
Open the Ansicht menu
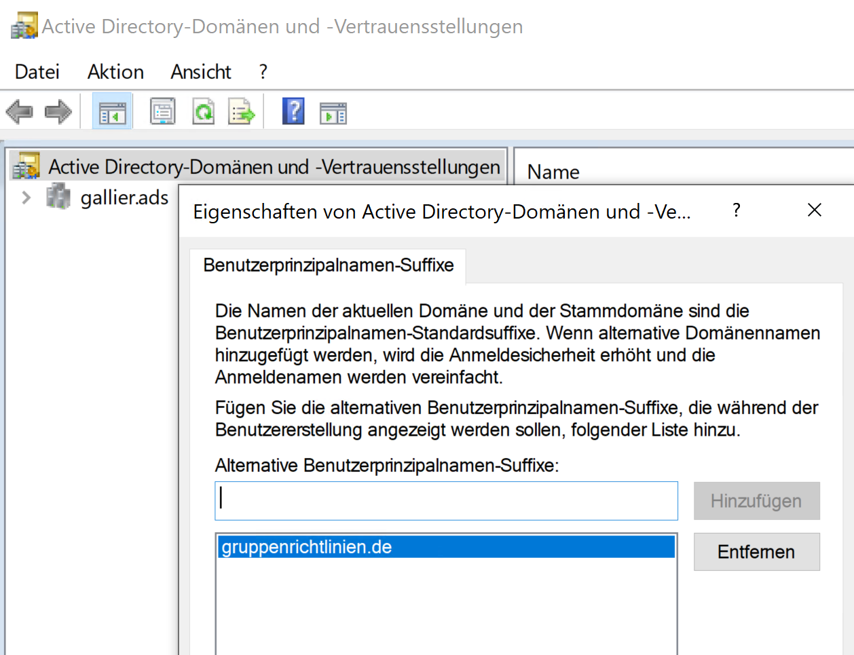(201, 71)
